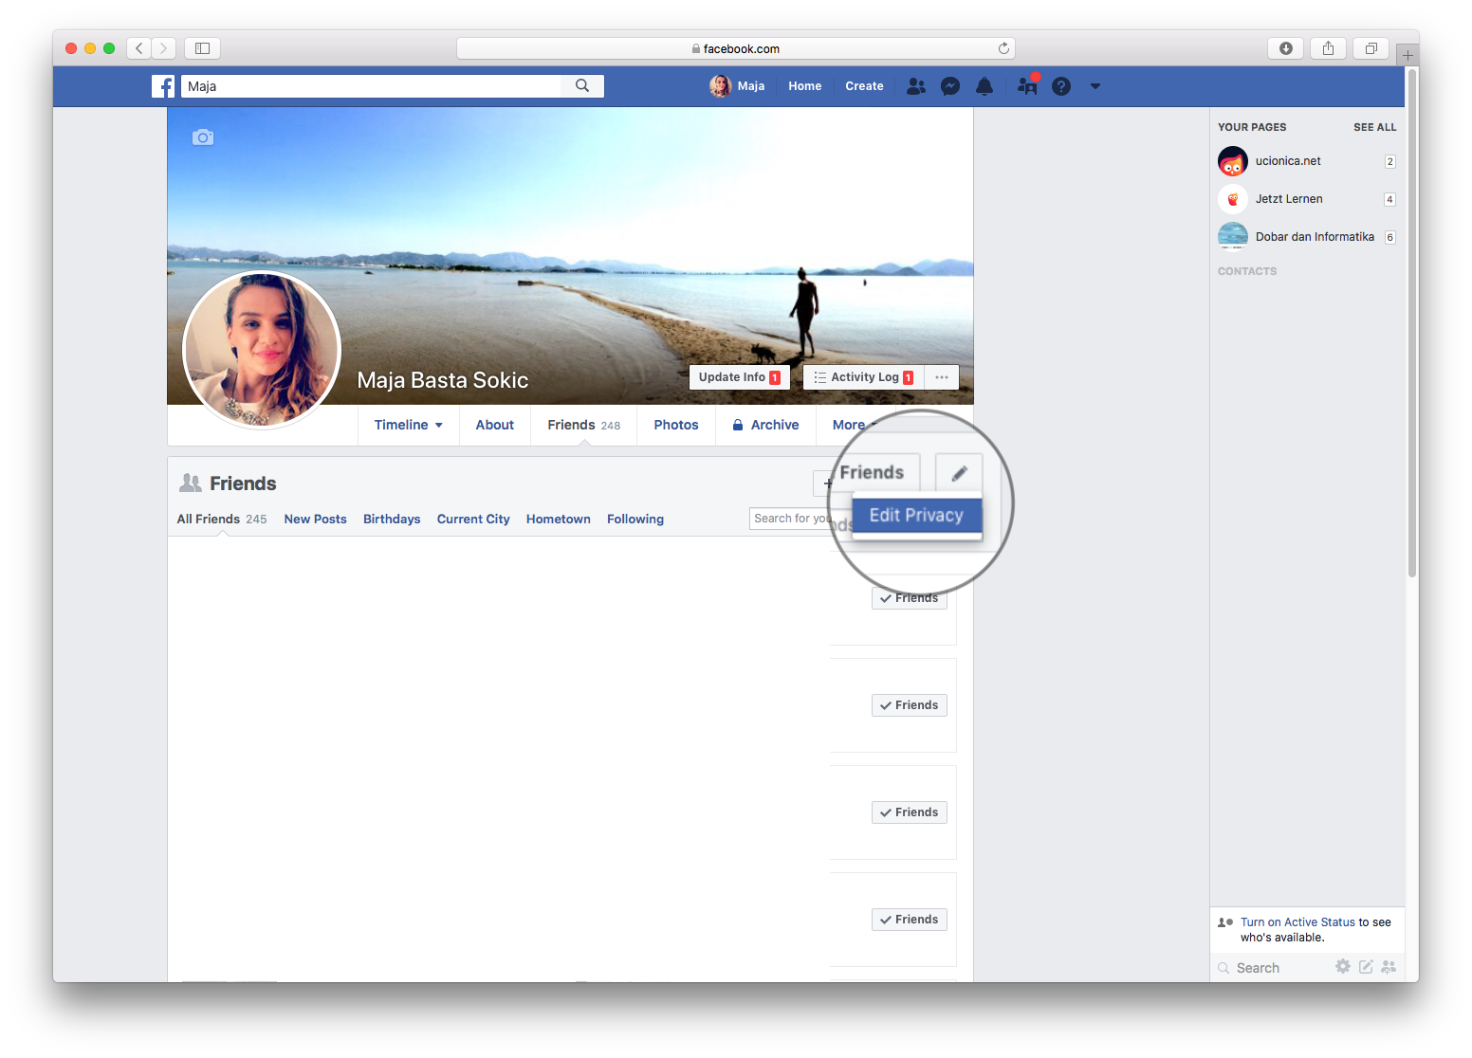The height and width of the screenshot is (1058, 1472).
Task: Click the cover photo camera icon
Action: [203, 137]
